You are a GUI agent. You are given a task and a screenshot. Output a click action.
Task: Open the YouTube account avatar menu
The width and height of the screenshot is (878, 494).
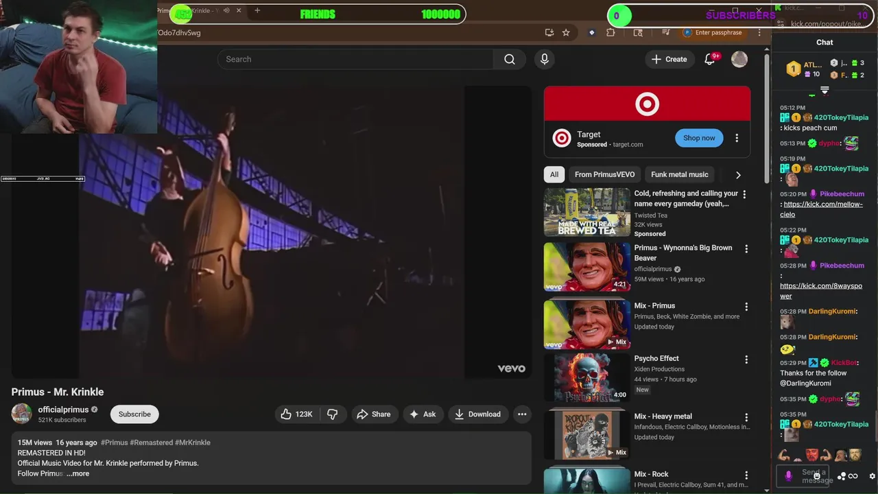pyautogui.click(x=739, y=59)
